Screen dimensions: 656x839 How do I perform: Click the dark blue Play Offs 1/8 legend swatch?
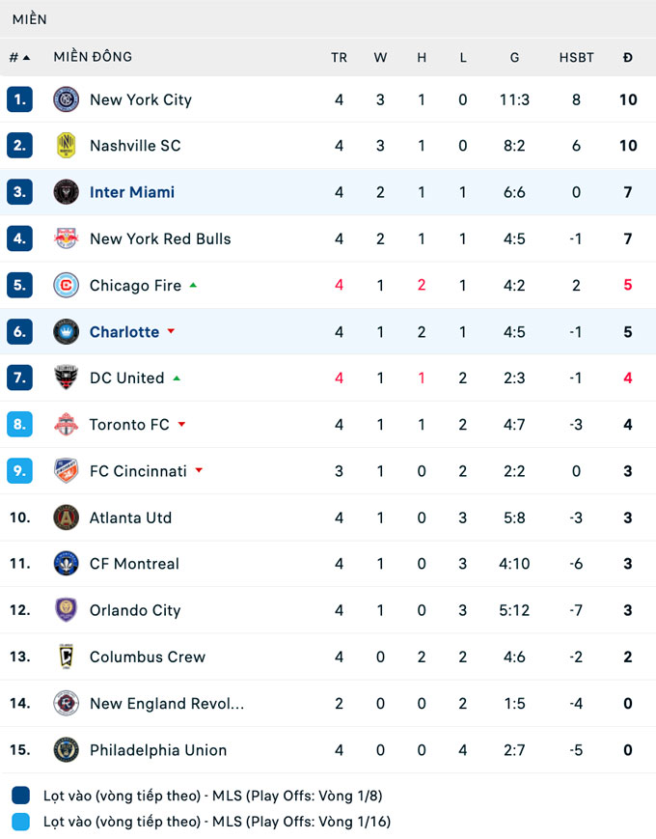pyautogui.click(x=21, y=796)
